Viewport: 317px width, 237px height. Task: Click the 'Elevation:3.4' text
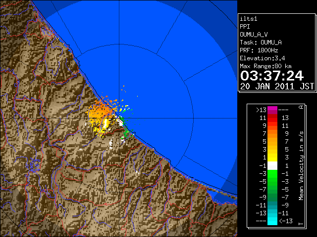pos(263,58)
